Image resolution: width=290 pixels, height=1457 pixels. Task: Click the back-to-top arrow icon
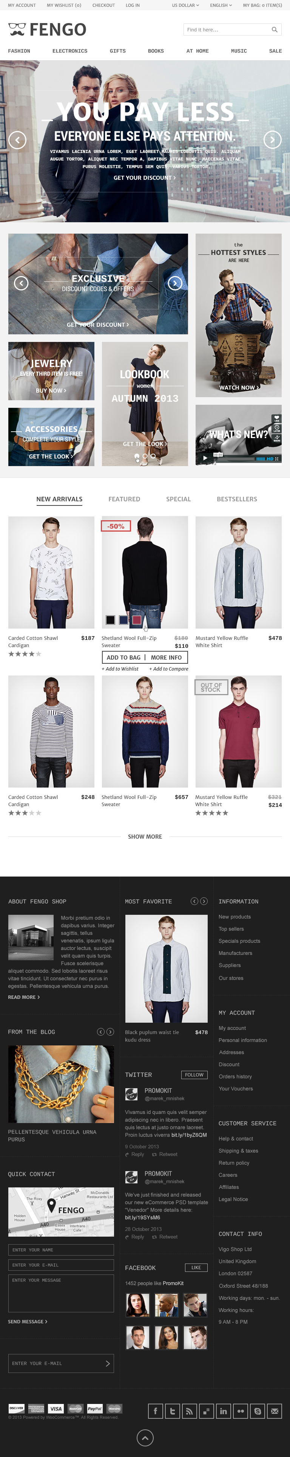(145, 1437)
